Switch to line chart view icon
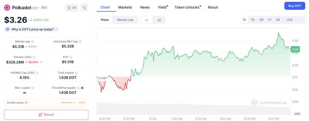 click(147, 20)
